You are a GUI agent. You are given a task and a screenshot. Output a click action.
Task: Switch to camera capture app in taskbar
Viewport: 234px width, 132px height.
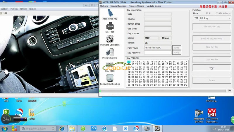coord(147,128)
